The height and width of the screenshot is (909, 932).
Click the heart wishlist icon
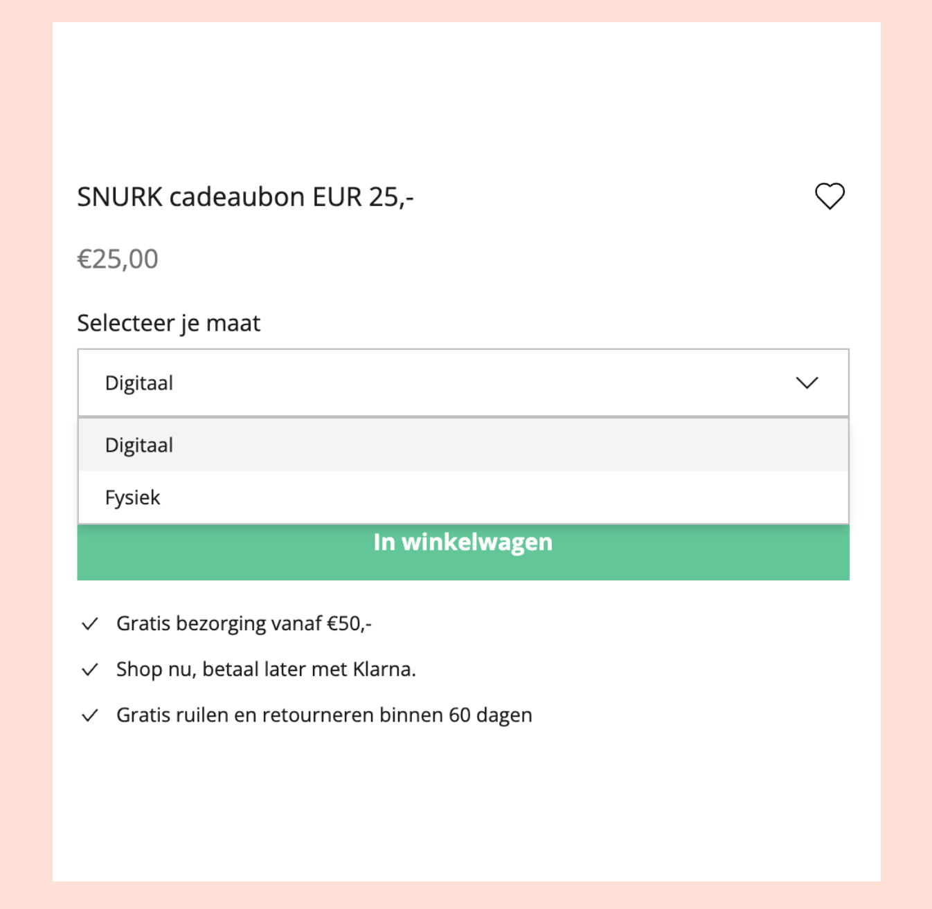(830, 196)
